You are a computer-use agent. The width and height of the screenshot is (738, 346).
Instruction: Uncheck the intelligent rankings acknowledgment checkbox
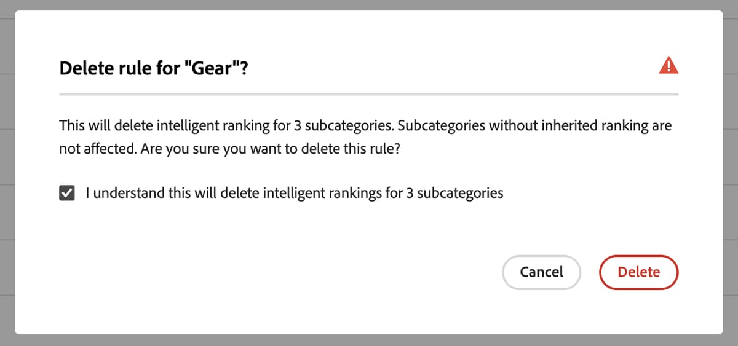pyautogui.click(x=66, y=194)
